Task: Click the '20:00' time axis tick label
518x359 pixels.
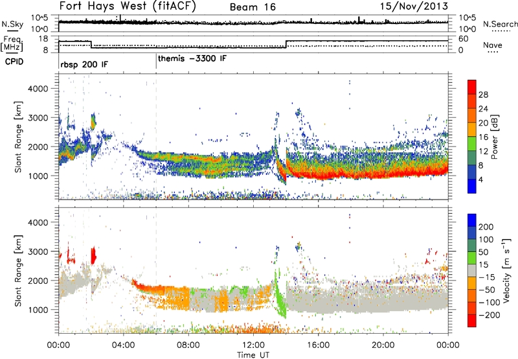Action: 383,345
